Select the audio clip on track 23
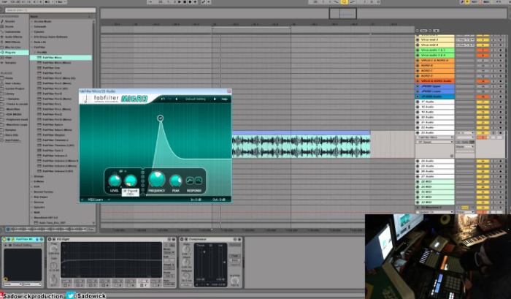The width and height of the screenshot is (511, 299). tap(301, 146)
